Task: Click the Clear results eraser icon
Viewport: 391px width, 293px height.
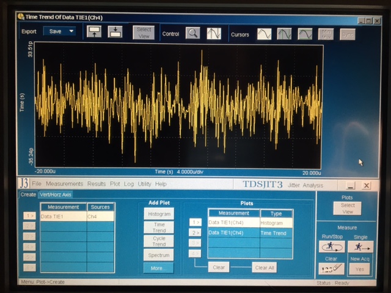Action: click(x=331, y=269)
